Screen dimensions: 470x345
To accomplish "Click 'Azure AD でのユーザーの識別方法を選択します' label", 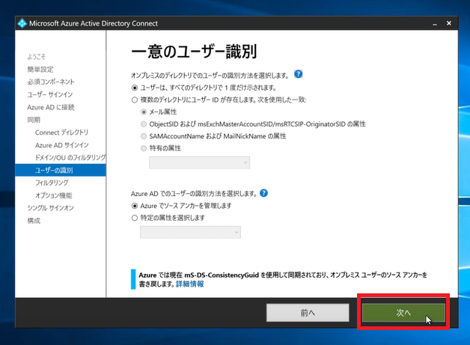I will point(194,194).
